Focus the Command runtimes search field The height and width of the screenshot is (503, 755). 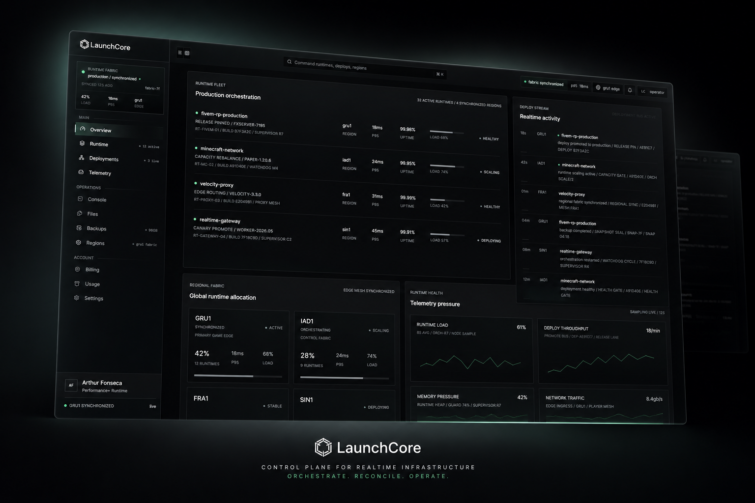(x=365, y=68)
